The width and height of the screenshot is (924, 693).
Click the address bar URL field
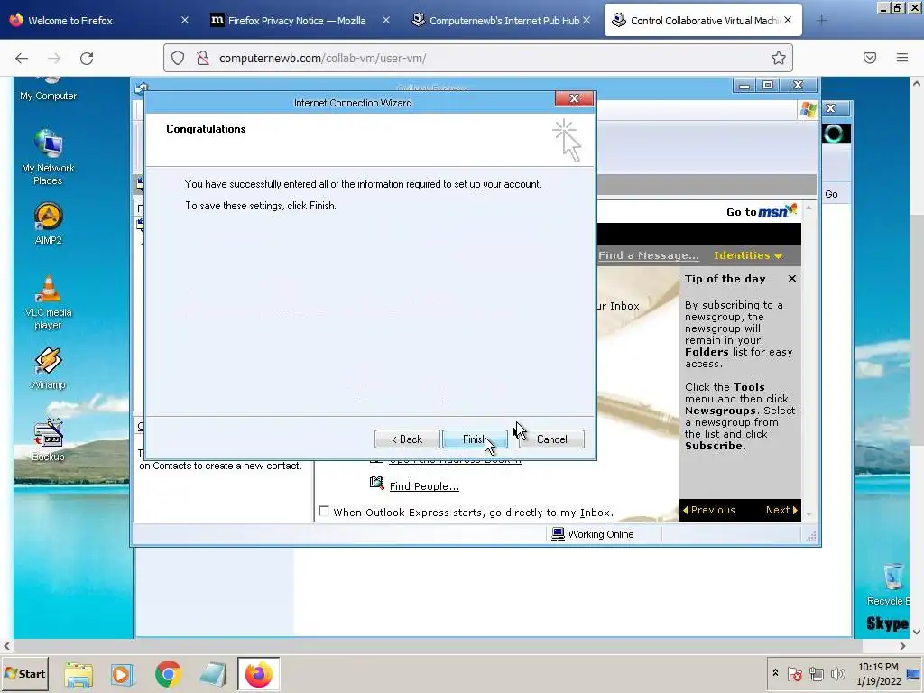tap(478, 58)
